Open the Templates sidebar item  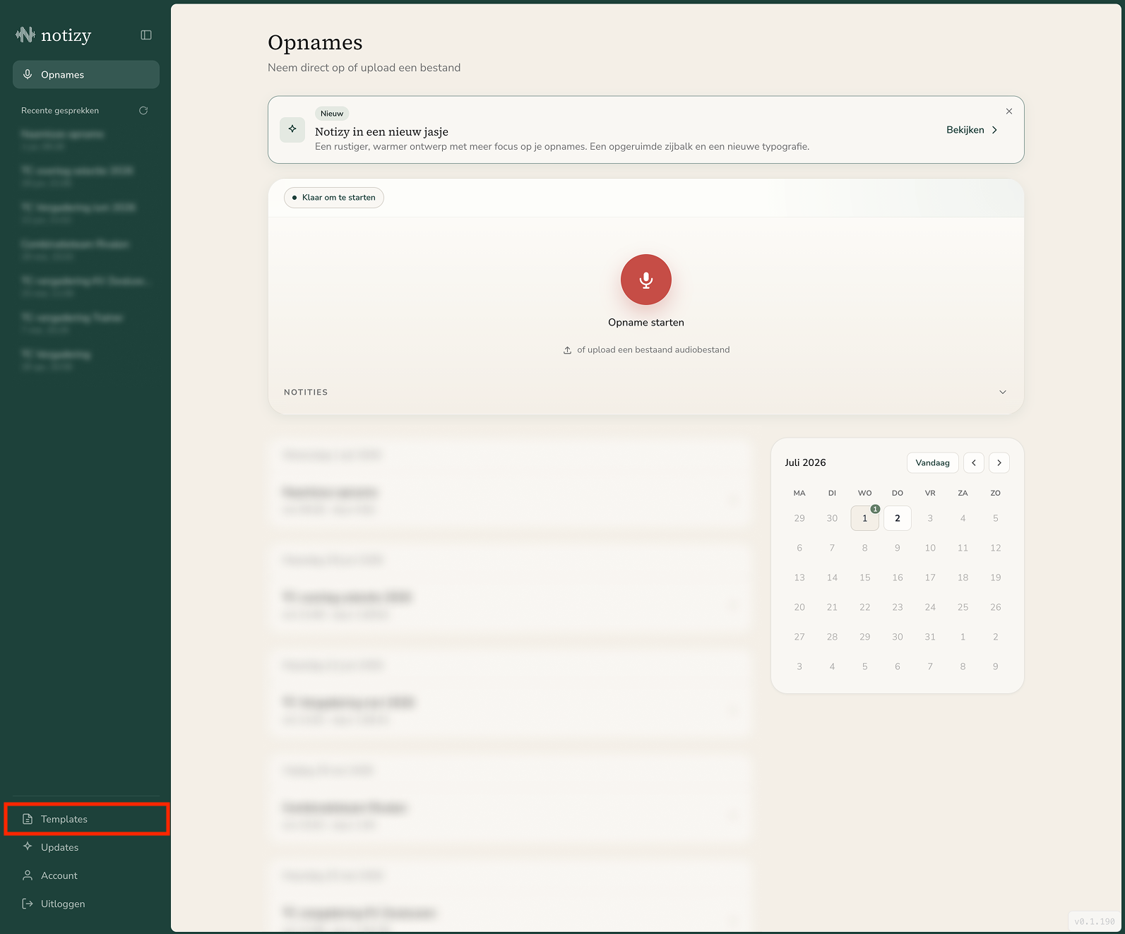pos(86,819)
